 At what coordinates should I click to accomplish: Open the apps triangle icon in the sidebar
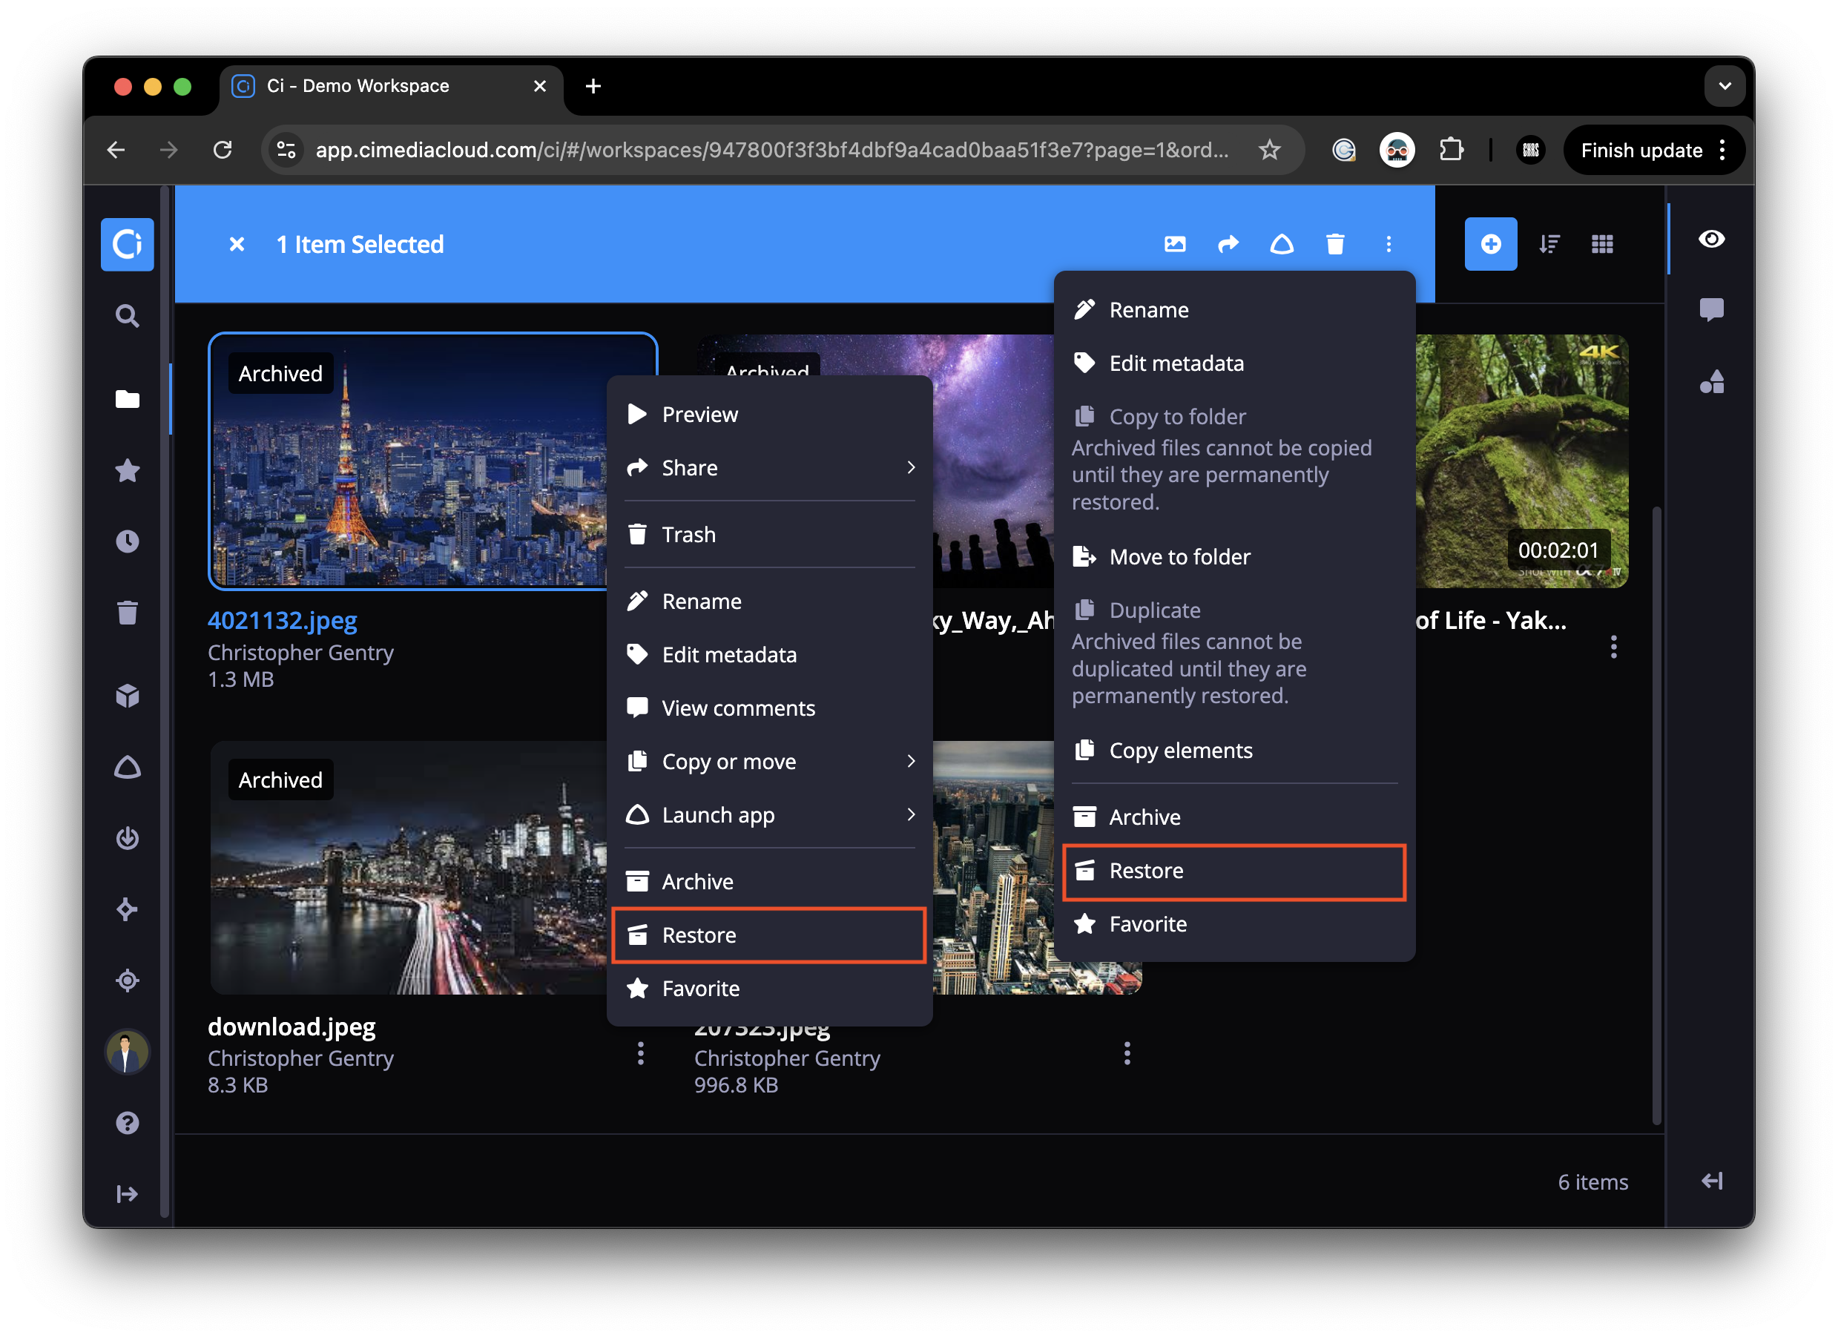tap(128, 767)
